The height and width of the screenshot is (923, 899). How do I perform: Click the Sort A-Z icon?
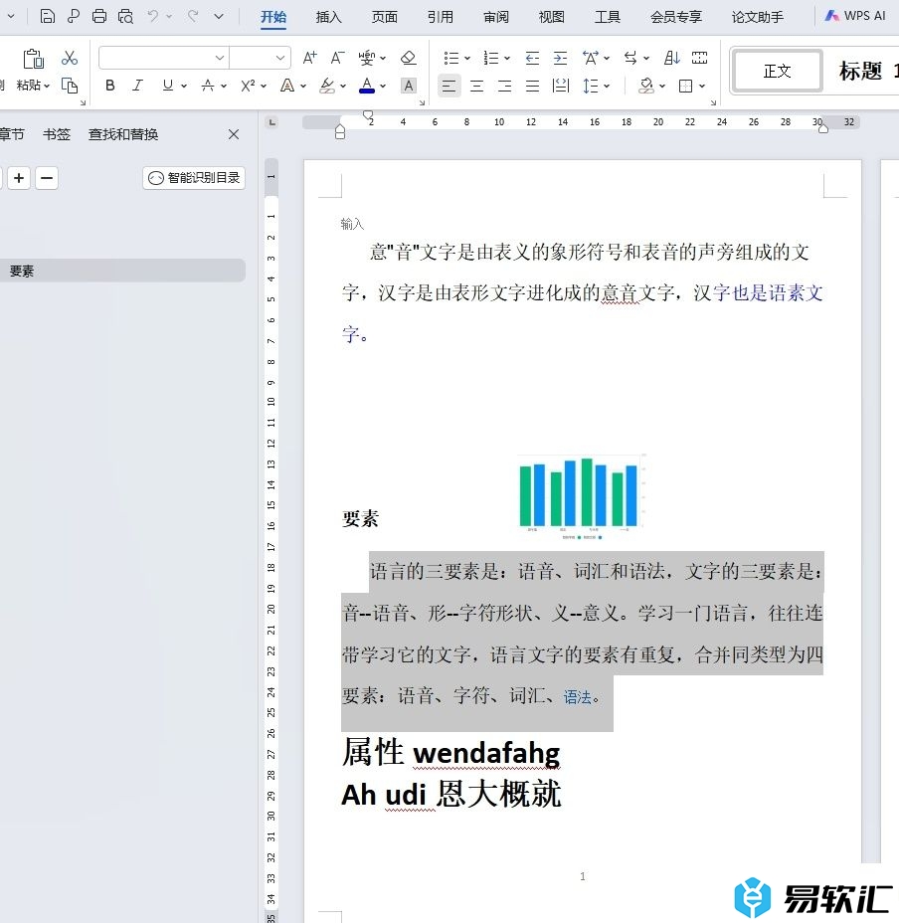point(671,58)
